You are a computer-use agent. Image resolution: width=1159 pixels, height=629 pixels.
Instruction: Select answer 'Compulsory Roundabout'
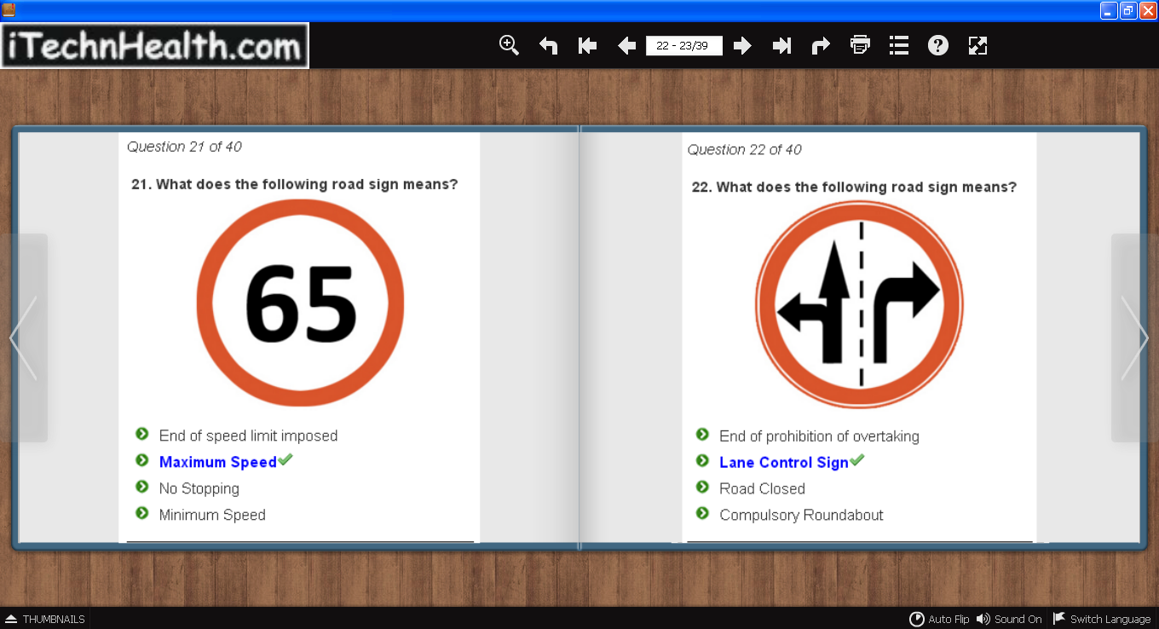click(x=801, y=515)
